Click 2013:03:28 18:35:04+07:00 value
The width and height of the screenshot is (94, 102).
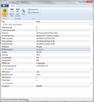coord(45,41)
